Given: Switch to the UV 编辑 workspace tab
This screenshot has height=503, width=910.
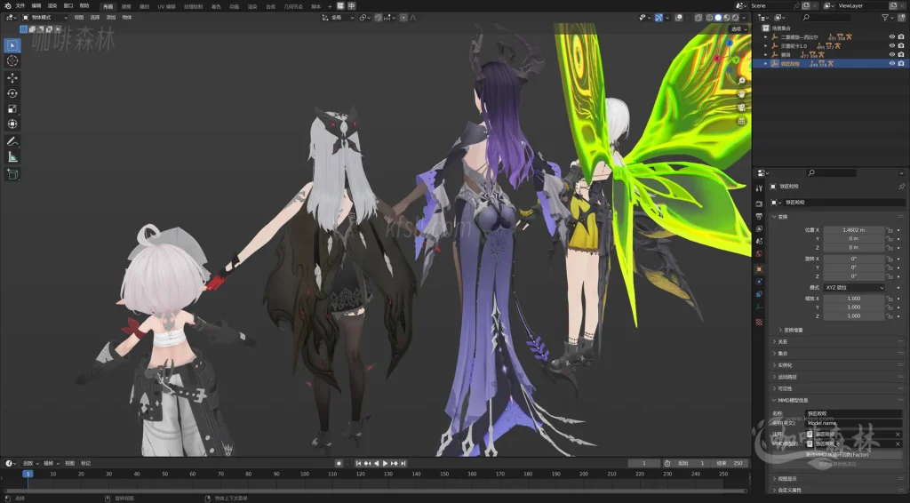Looking at the screenshot, I should tap(166, 6).
